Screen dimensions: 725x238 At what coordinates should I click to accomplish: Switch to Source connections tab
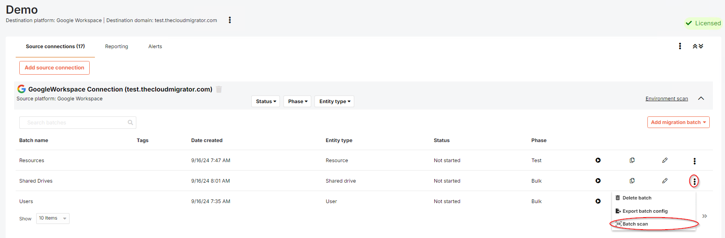point(55,46)
